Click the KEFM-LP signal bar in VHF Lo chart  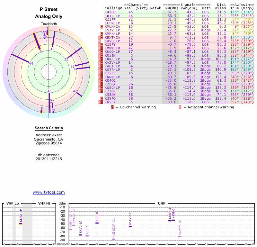pos(21,223)
